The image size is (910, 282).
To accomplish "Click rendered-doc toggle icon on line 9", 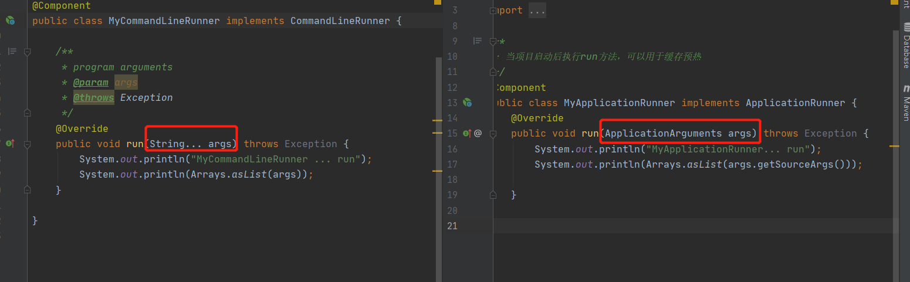I will pyautogui.click(x=478, y=41).
